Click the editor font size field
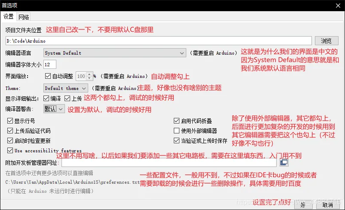345x210 pixels. (50, 65)
